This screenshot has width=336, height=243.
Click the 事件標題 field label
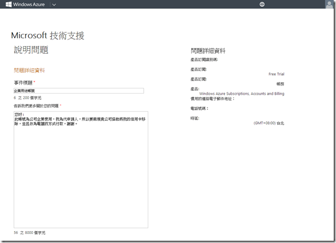[23, 83]
